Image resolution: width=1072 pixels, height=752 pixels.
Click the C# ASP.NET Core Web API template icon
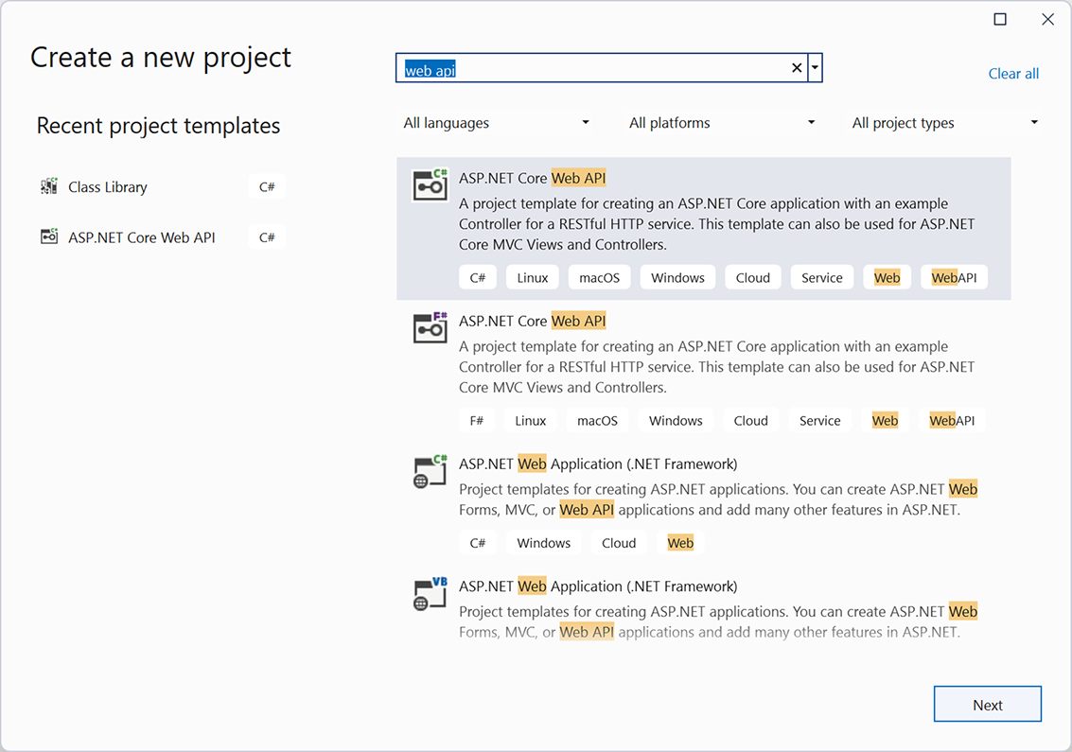point(431,184)
